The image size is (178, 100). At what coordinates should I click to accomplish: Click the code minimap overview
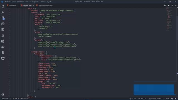[x=169, y=19]
